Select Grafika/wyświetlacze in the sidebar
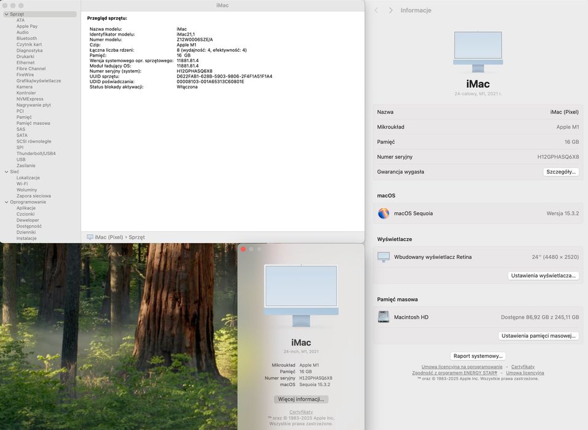Screen dimensions: 588x430 click(x=38, y=81)
